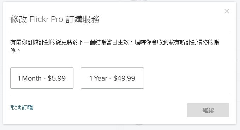Dismiss dialog with the X icon

coord(227,11)
